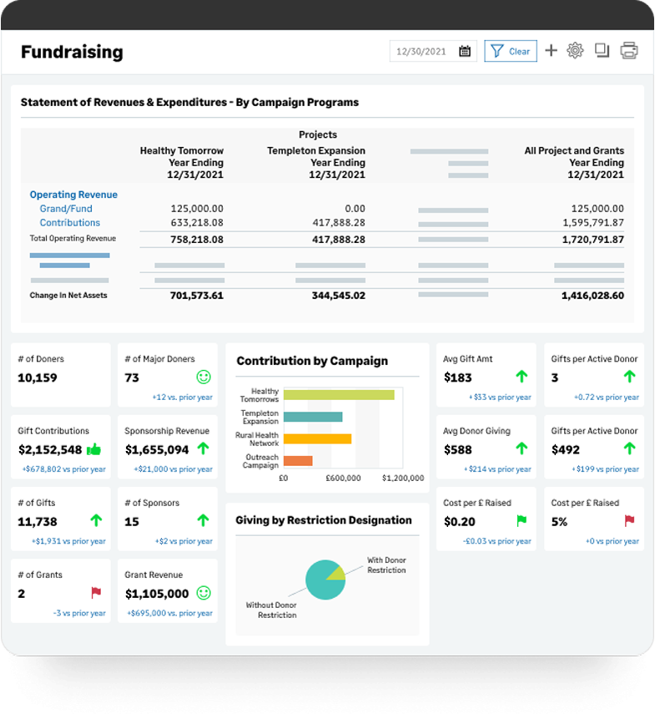Click the With Donor Restriction pie slice

338,574
